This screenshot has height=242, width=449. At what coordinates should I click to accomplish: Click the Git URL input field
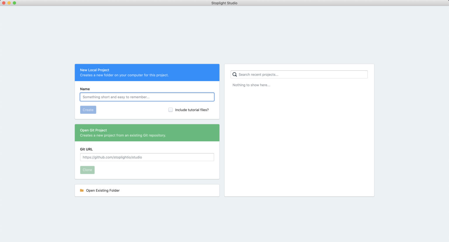(x=147, y=157)
